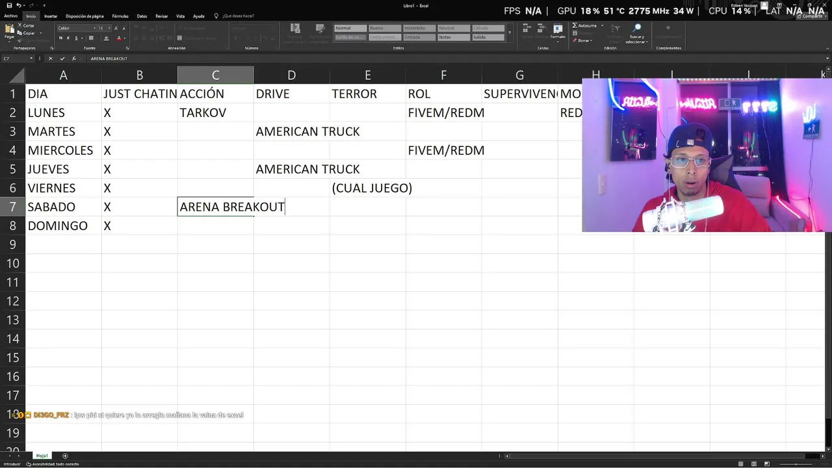Switch to Normal view icon in status bar
The width and height of the screenshot is (832, 468).
pos(741,464)
